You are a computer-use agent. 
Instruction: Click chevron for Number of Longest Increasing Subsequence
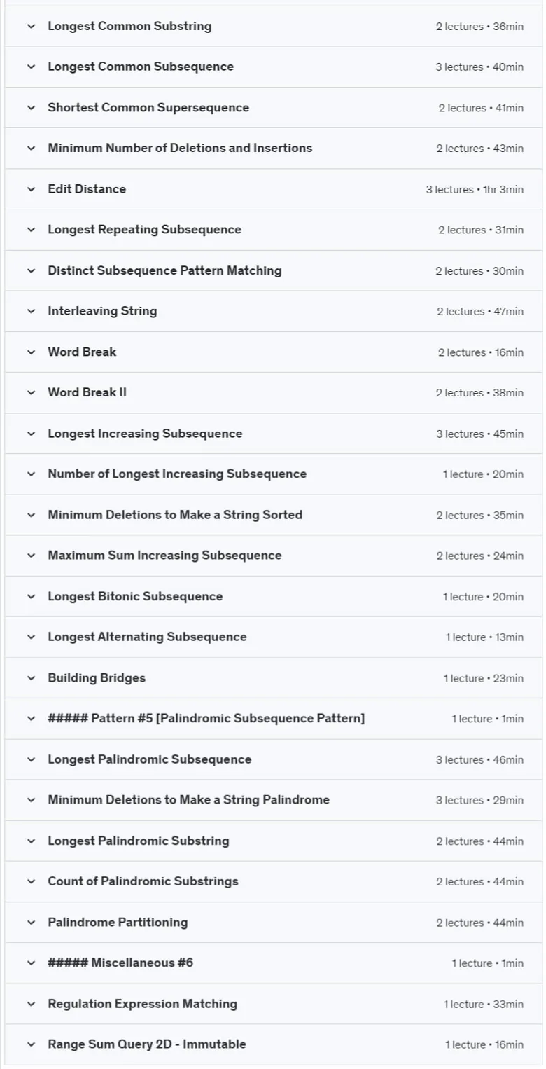coord(31,474)
